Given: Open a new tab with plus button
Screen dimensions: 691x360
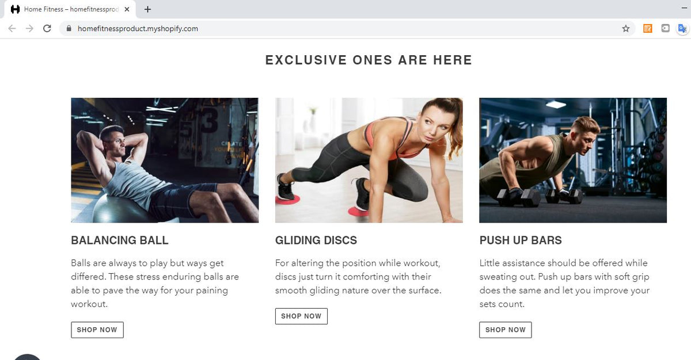Looking at the screenshot, I should point(148,9).
